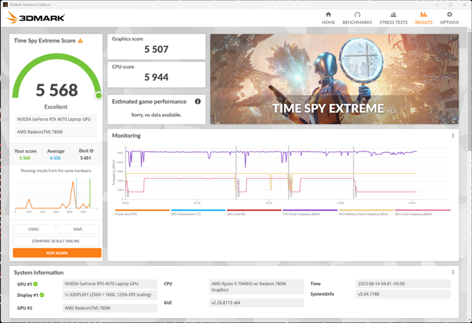Toggle the GPU Load (%) legend entry
Screen dimensions: 472x323
point(254,213)
